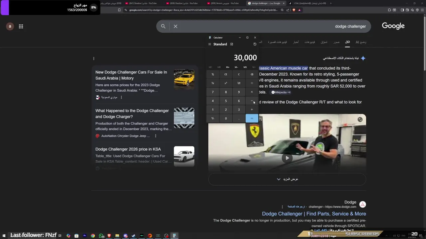Open three-dot menu above result cards
This screenshot has height=239, width=426.
tap(94, 58)
